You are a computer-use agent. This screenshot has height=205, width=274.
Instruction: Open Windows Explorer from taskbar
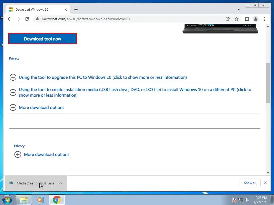[24, 200]
